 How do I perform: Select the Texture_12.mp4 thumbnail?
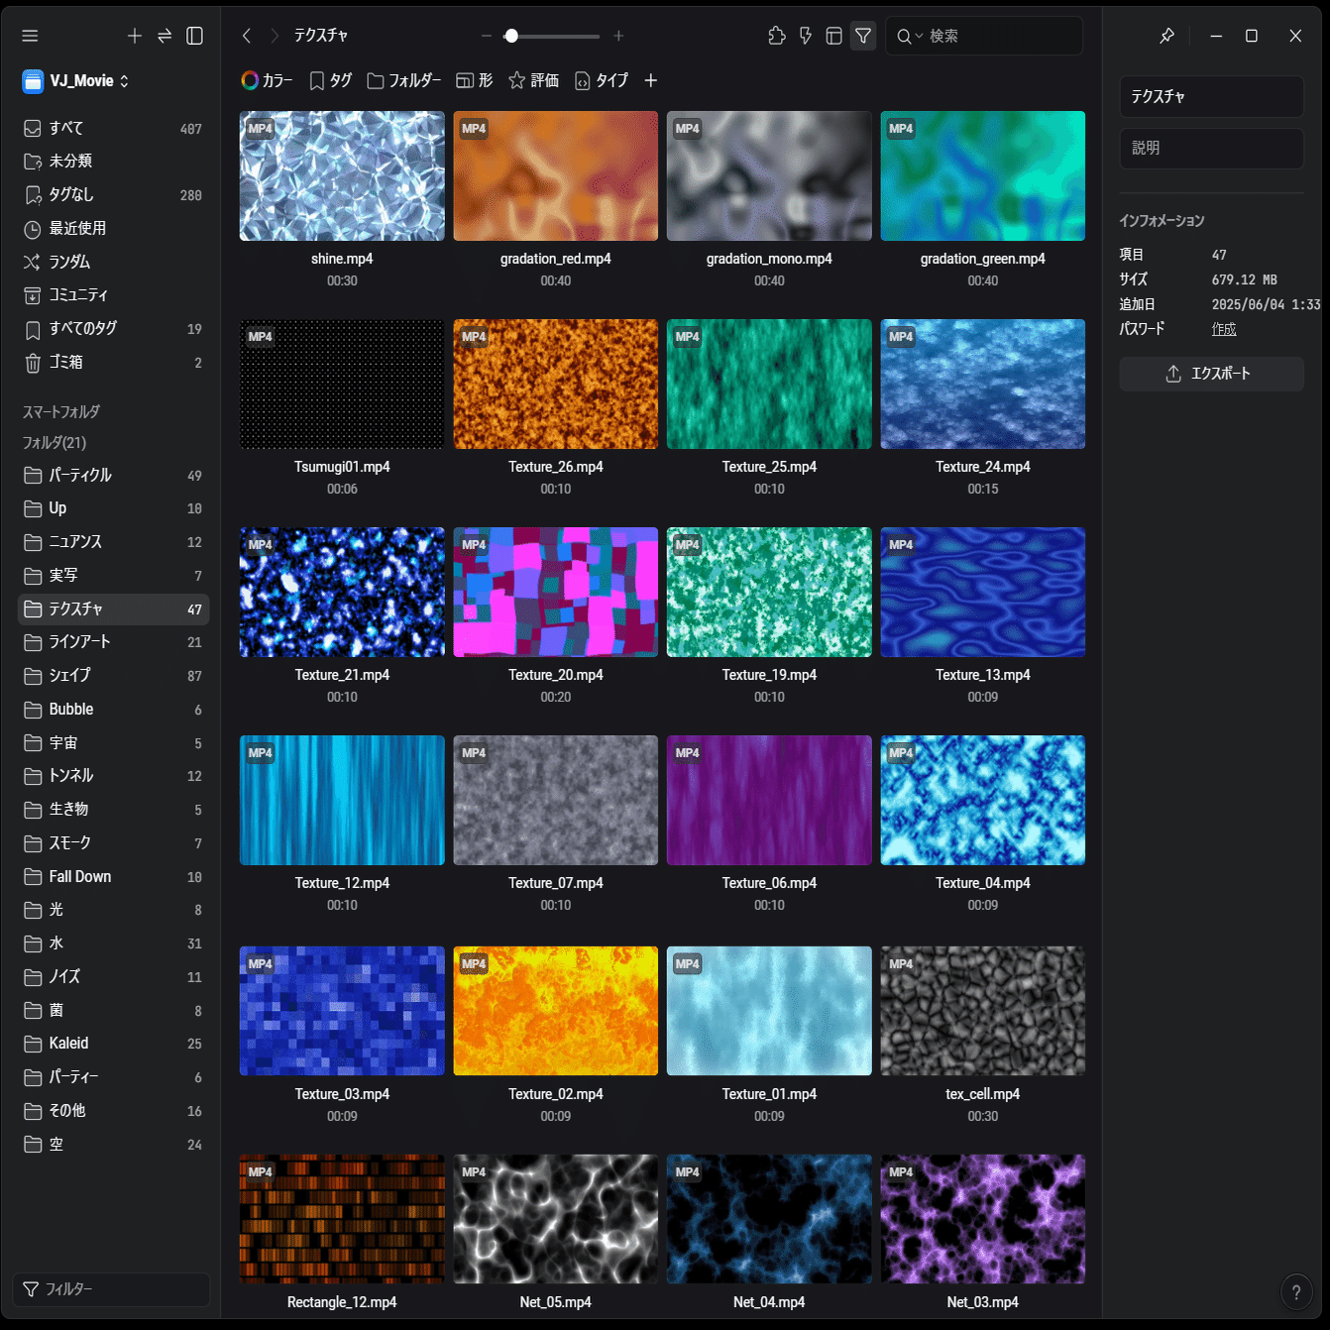click(x=342, y=800)
